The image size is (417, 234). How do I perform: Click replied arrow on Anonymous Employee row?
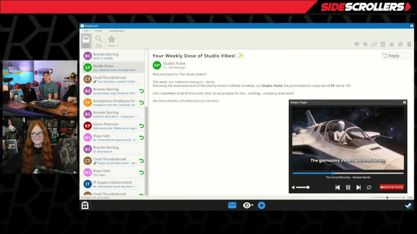coord(141,103)
